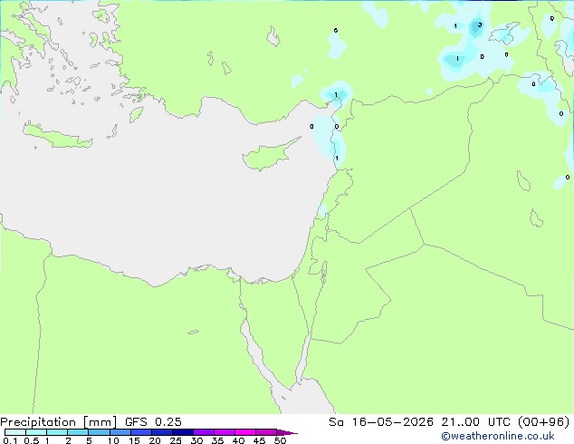Click the legend value '0.5'
Image resolution: width=574 pixels, height=444 pixels.
[32, 440]
